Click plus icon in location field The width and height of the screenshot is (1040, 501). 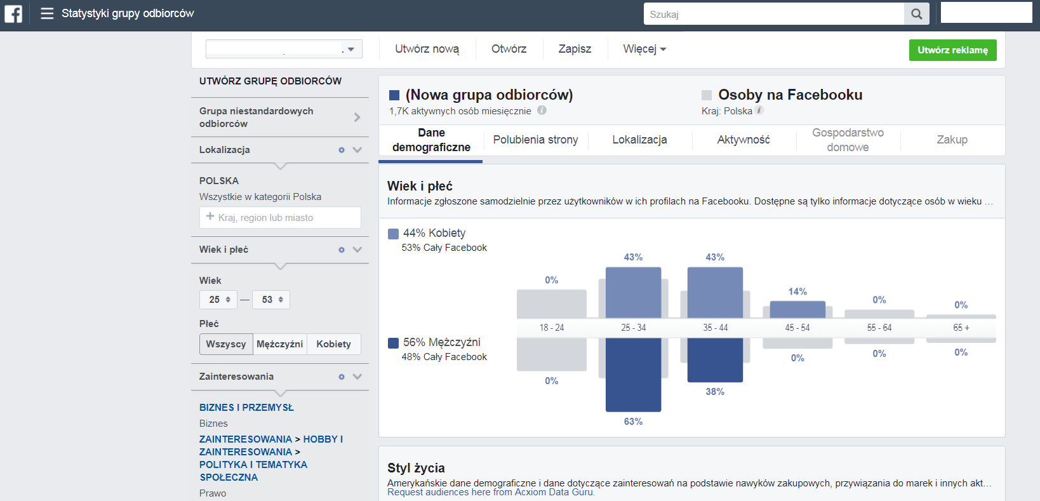click(x=210, y=217)
